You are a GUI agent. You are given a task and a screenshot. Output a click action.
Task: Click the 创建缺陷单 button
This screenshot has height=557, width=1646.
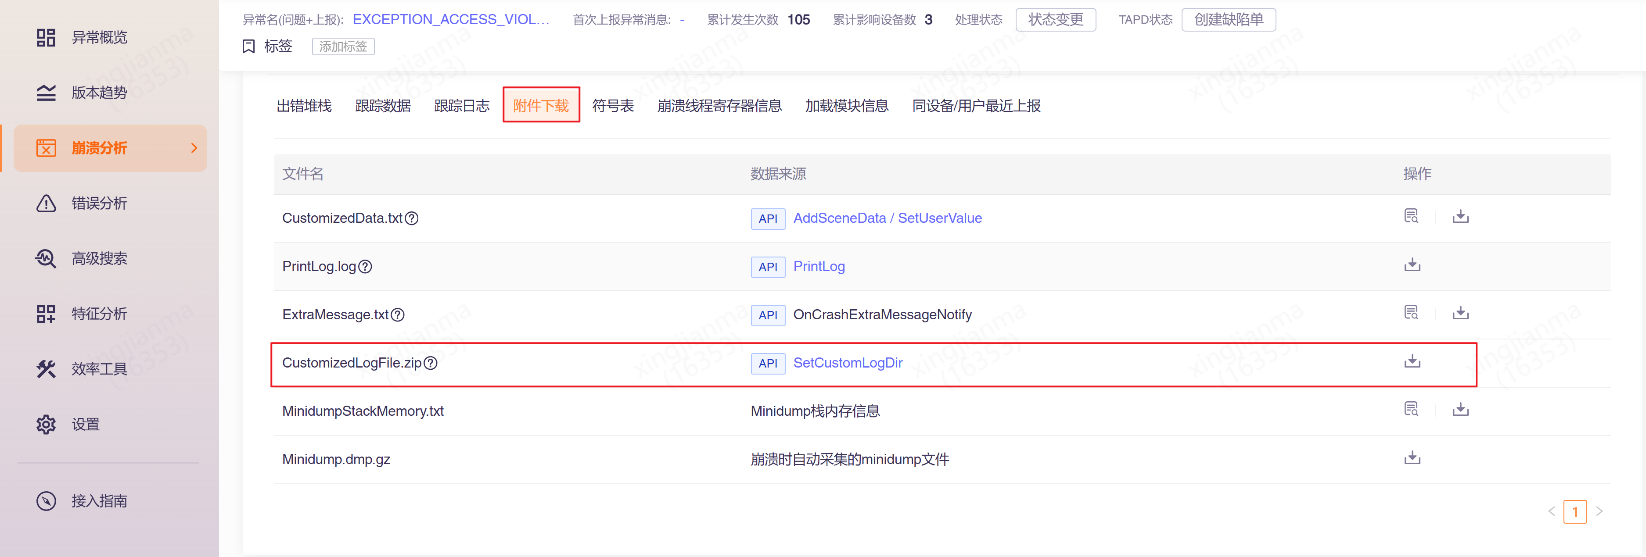[1228, 20]
